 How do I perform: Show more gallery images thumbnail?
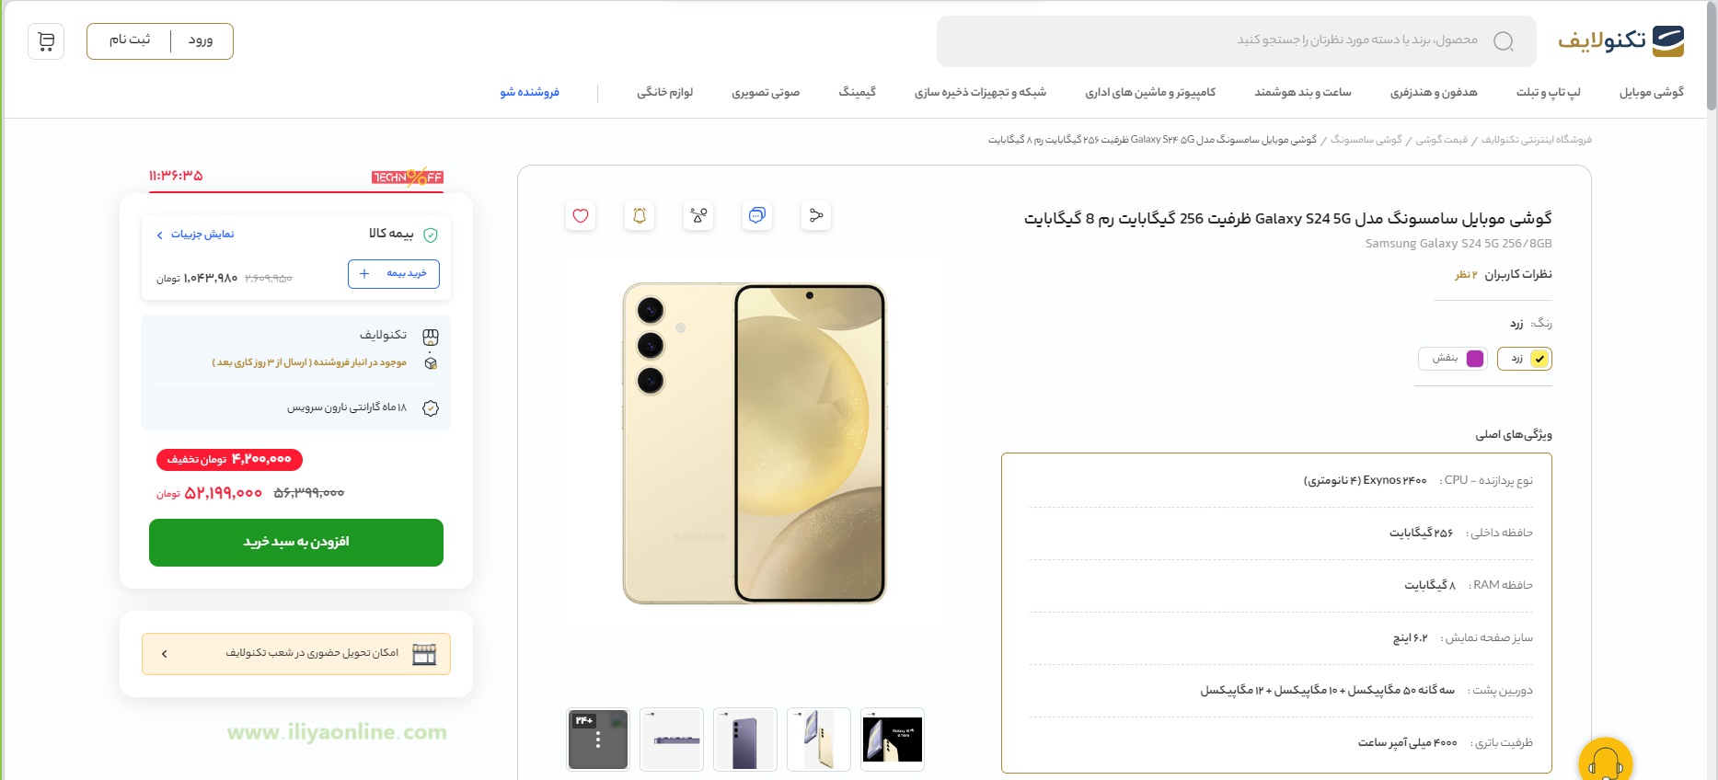click(598, 740)
